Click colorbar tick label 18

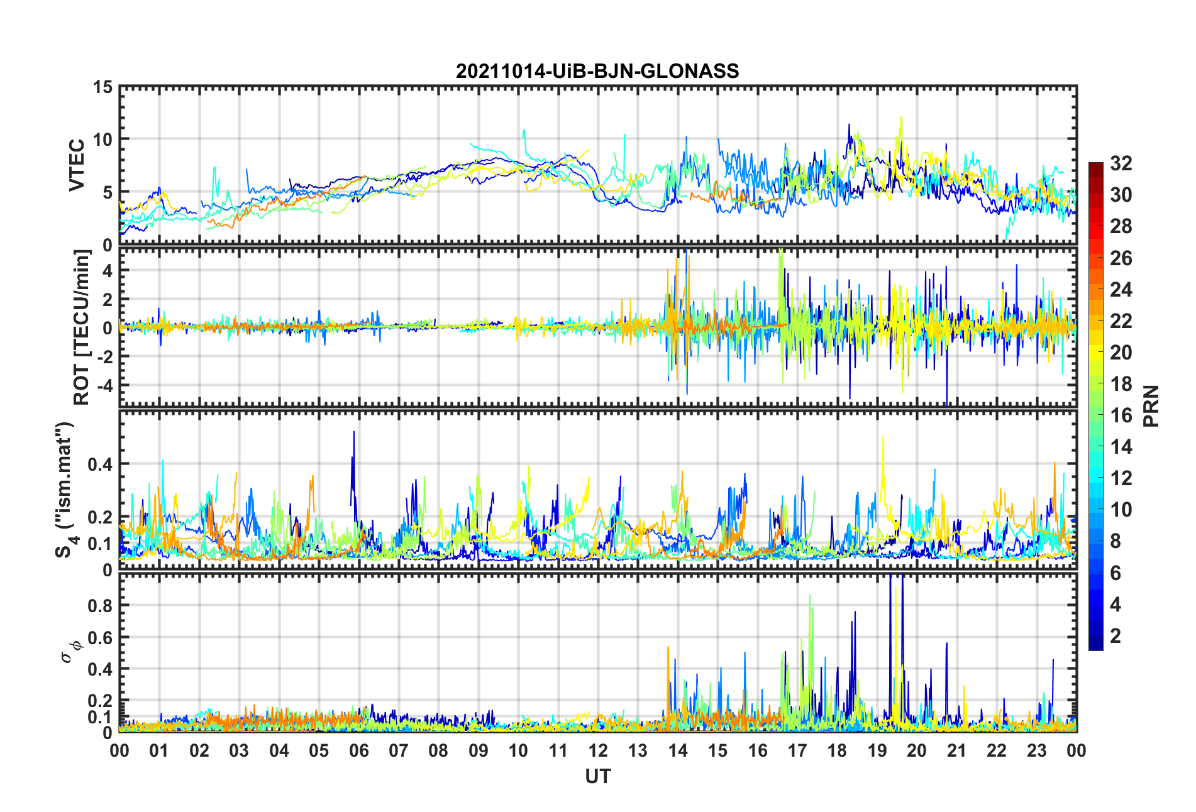tap(1121, 384)
